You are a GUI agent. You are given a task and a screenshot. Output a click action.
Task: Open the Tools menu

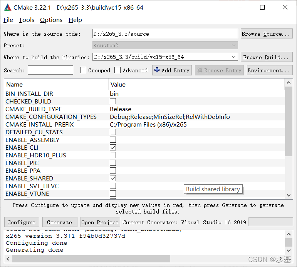(27, 20)
